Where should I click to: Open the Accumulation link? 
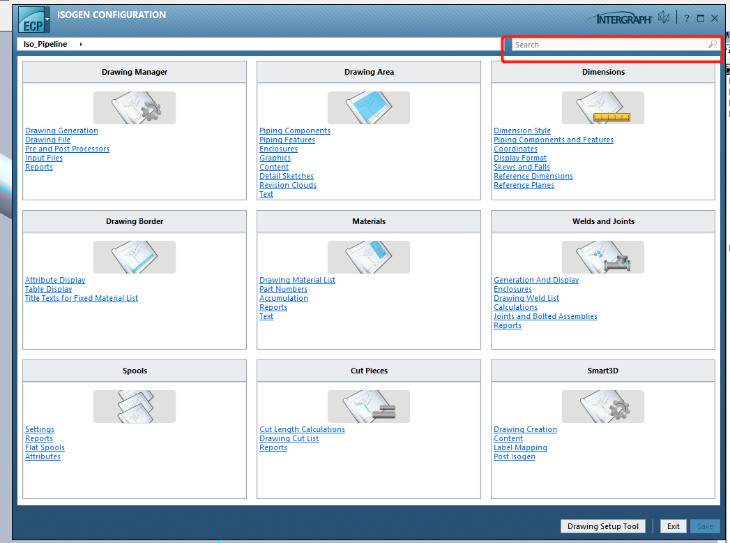[x=284, y=298]
